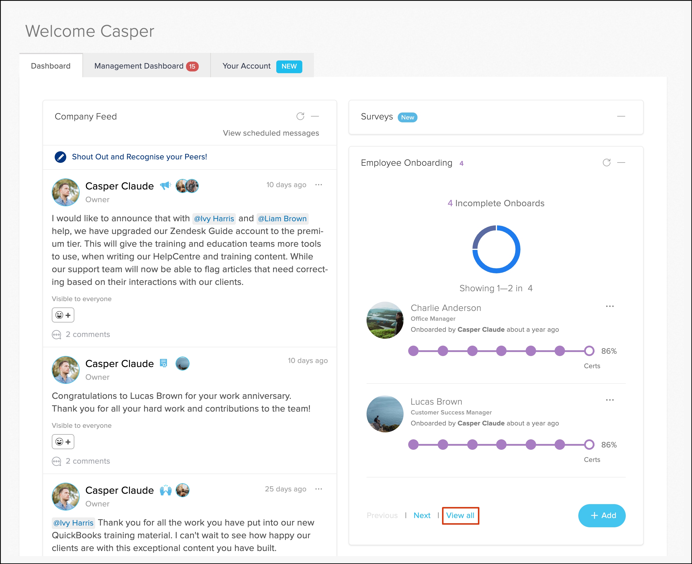Screen dimensions: 692x564
Task: Refresh the Employee Onboarding widget
Action: tap(606, 163)
